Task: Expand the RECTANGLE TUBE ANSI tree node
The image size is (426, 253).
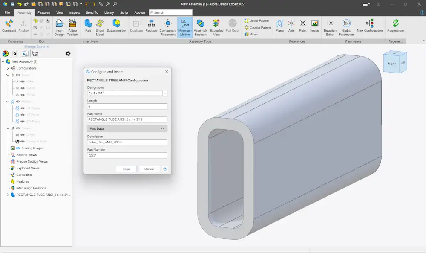Action: click(8, 195)
